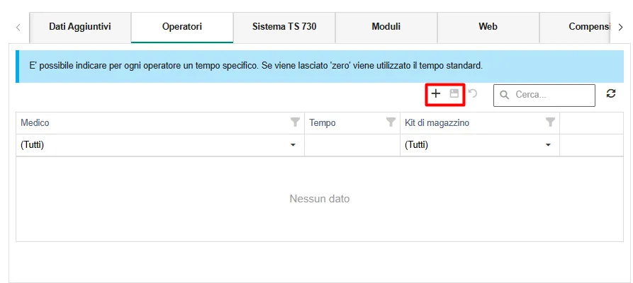
Task: Open the Tempo column filter icon
Action: [x=390, y=122]
